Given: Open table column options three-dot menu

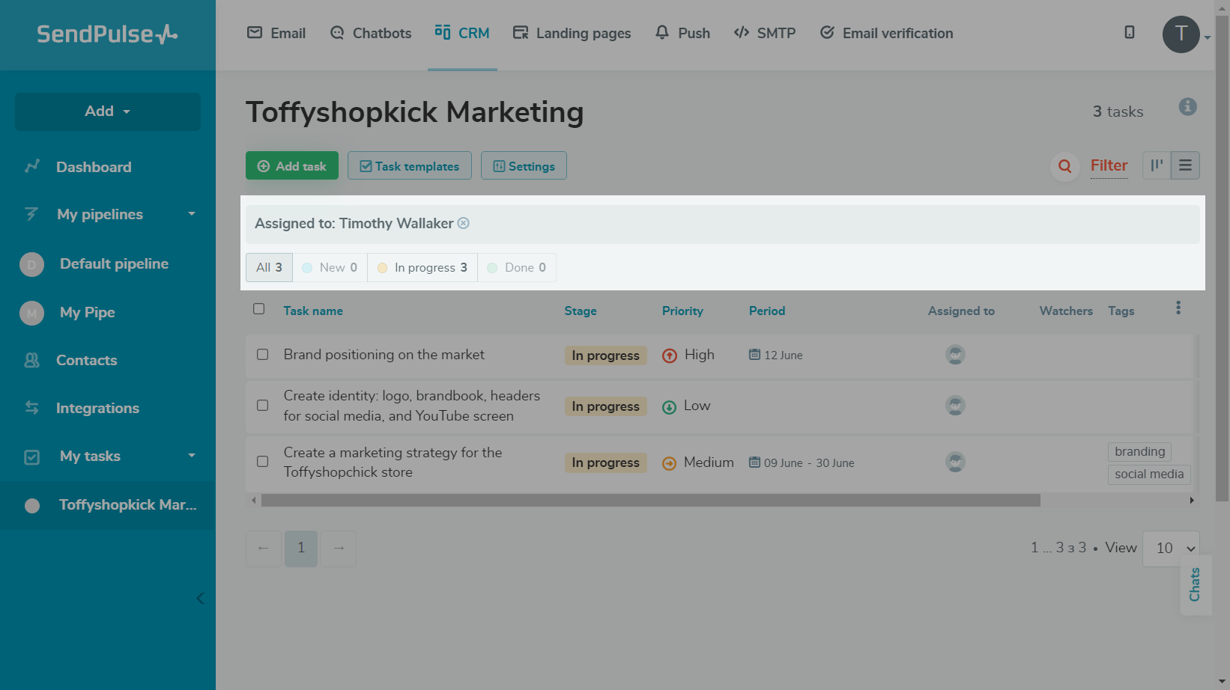Looking at the screenshot, I should pyautogui.click(x=1178, y=308).
